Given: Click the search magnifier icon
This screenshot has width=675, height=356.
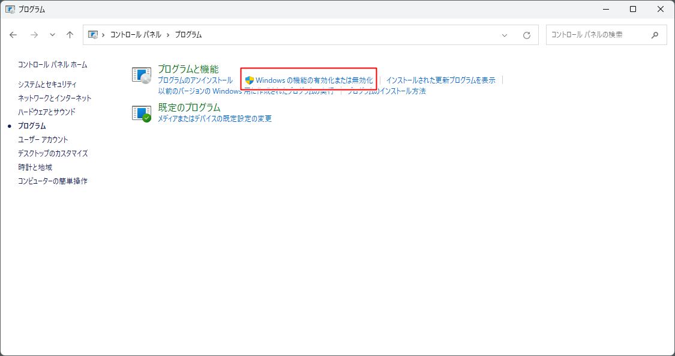Looking at the screenshot, I should click(x=655, y=35).
